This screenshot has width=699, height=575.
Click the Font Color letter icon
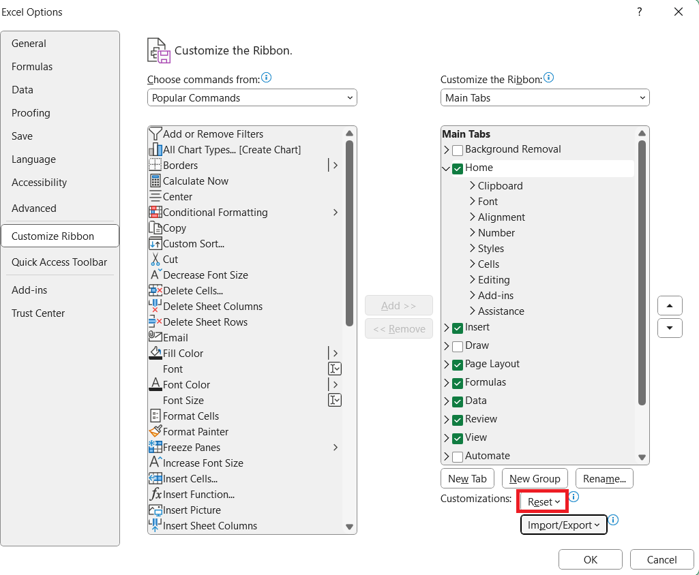pyautogui.click(x=155, y=384)
